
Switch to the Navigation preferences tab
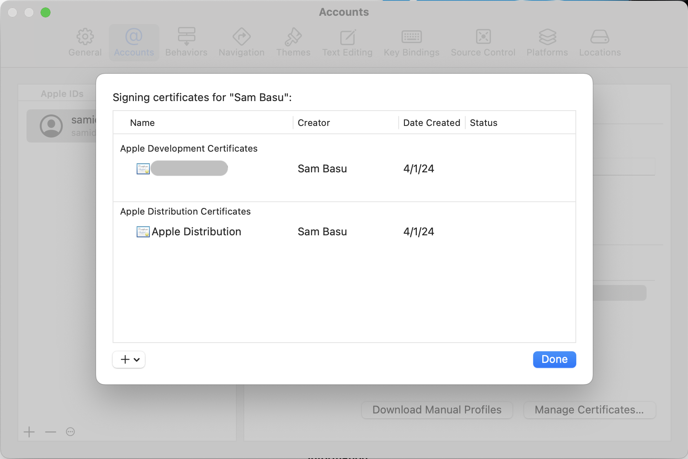241,43
